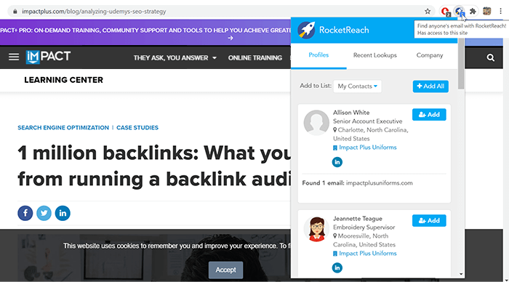Expand the They Ask, You Answer menu
The width and height of the screenshot is (509, 282).
click(175, 57)
